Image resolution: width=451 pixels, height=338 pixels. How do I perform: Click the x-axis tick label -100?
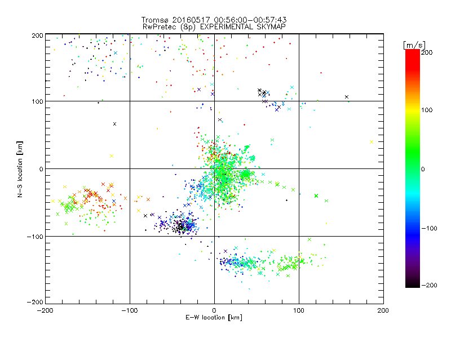coord(130,310)
